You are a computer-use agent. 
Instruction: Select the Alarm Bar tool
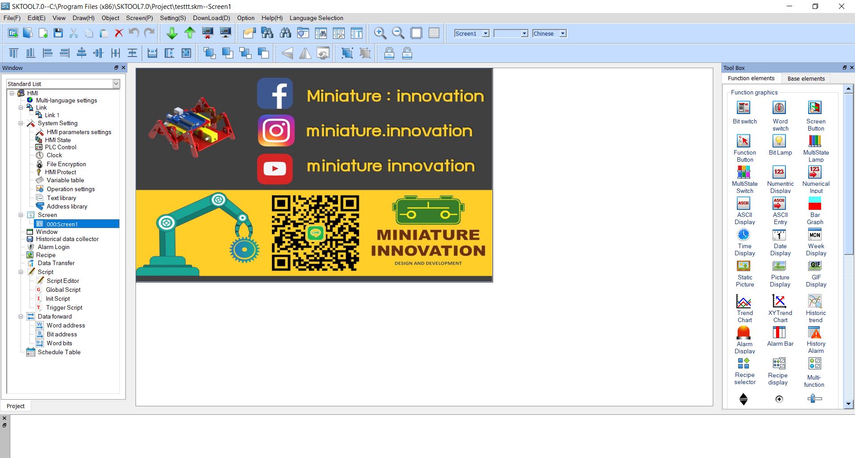point(780,336)
